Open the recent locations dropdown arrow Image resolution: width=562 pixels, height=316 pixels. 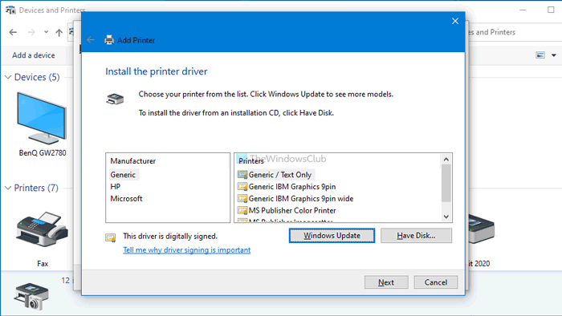pyautogui.click(x=47, y=32)
